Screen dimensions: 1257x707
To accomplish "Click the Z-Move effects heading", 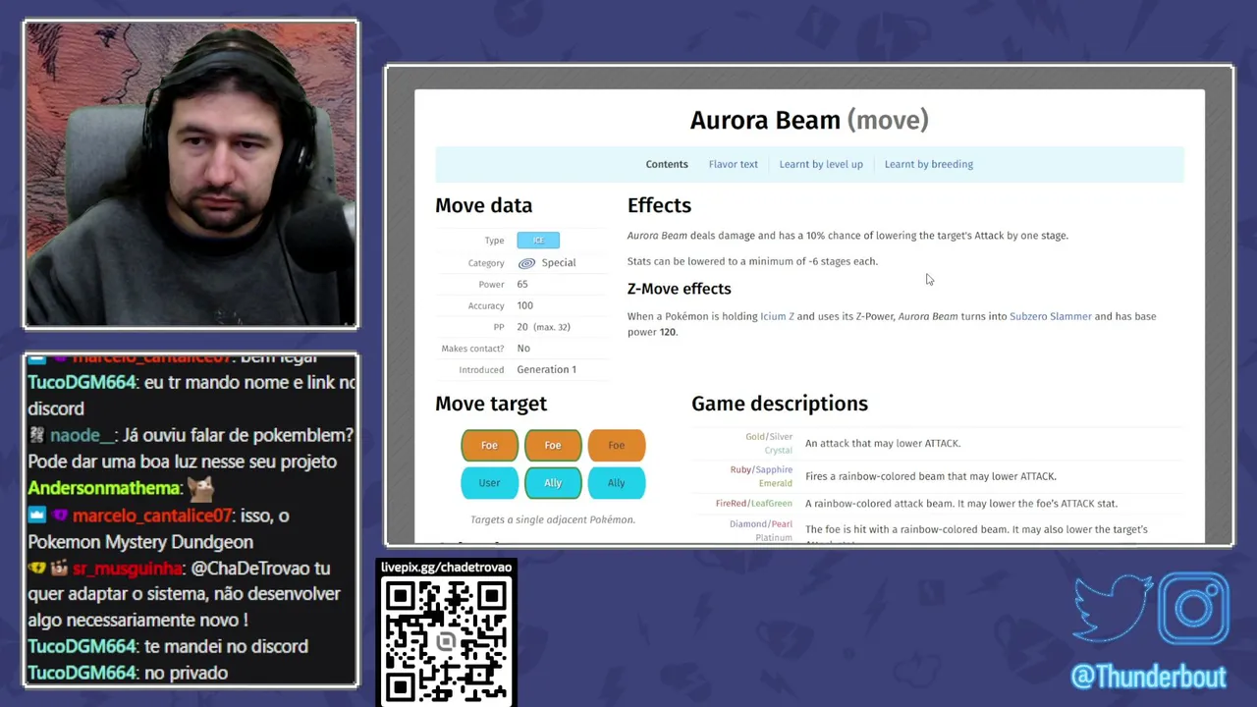I will [680, 289].
